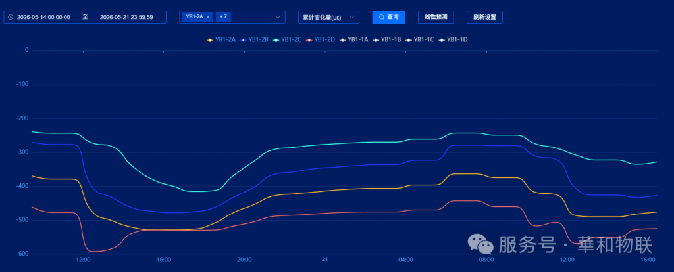
Task: Expand the +7 collapsed sensor tags
Action: pyautogui.click(x=224, y=16)
